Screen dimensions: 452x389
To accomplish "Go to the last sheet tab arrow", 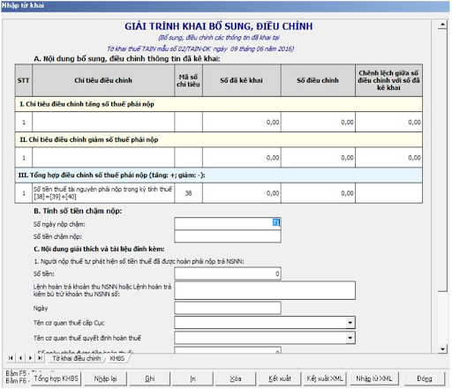I will click(x=40, y=358).
